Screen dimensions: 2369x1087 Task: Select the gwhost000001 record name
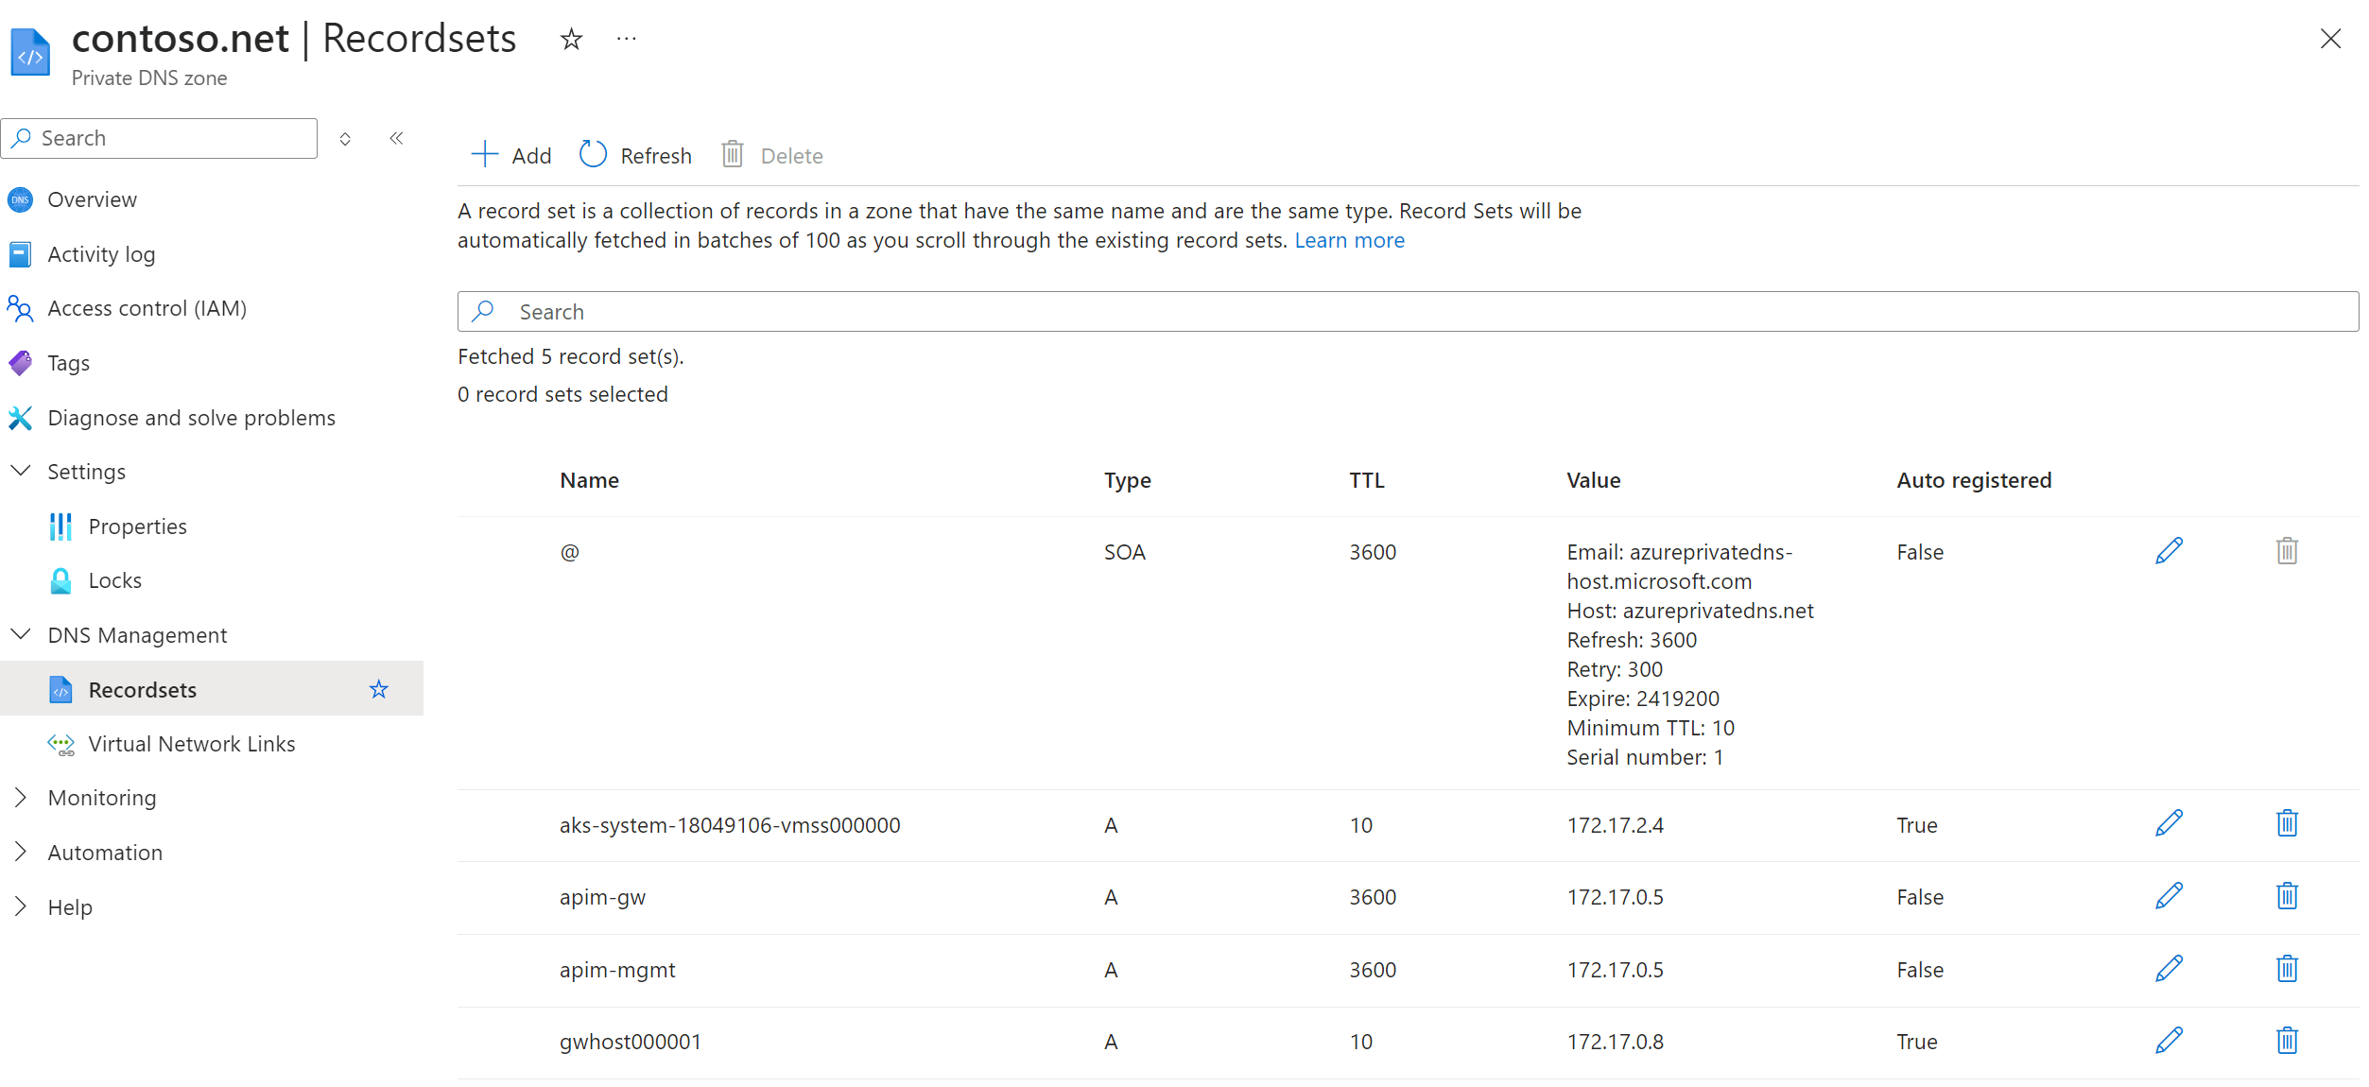tap(630, 1042)
